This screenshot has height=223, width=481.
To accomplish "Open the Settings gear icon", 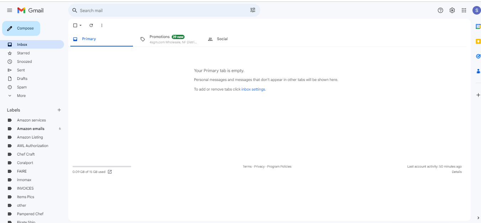I will pos(452,10).
